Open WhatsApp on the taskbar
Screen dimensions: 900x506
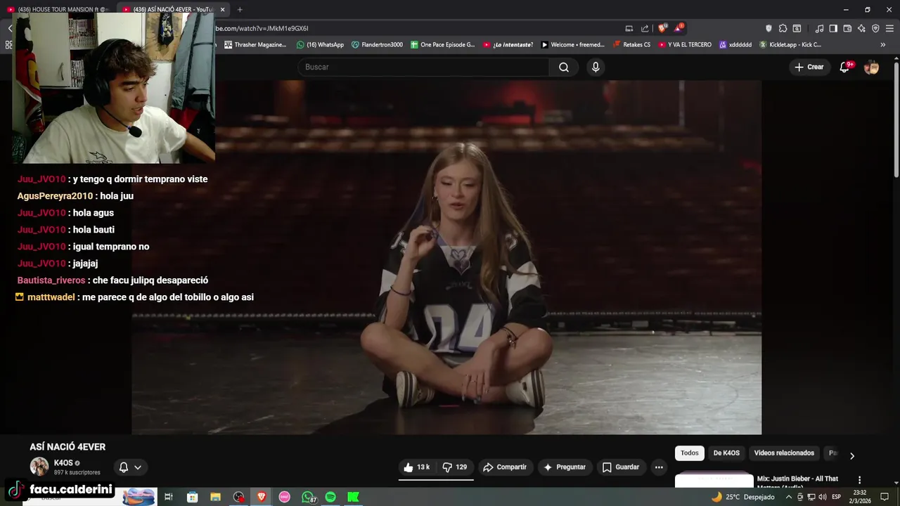[x=308, y=497]
